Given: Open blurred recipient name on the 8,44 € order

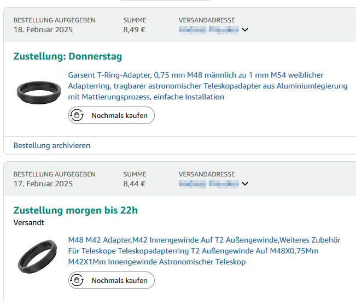Looking at the screenshot, I should tap(209, 184).
